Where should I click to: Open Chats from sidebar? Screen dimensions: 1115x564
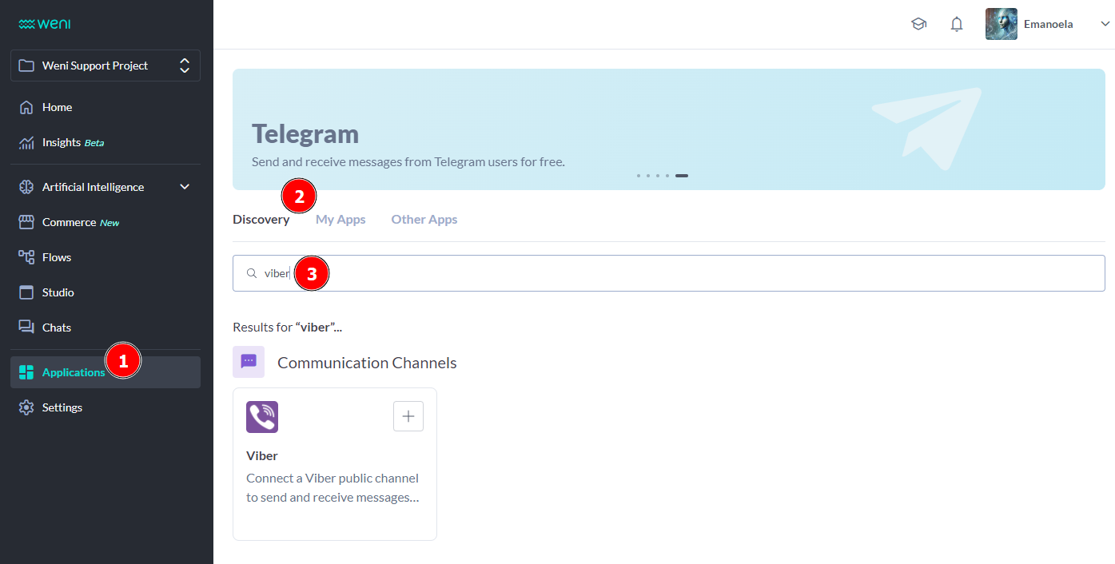coord(56,328)
